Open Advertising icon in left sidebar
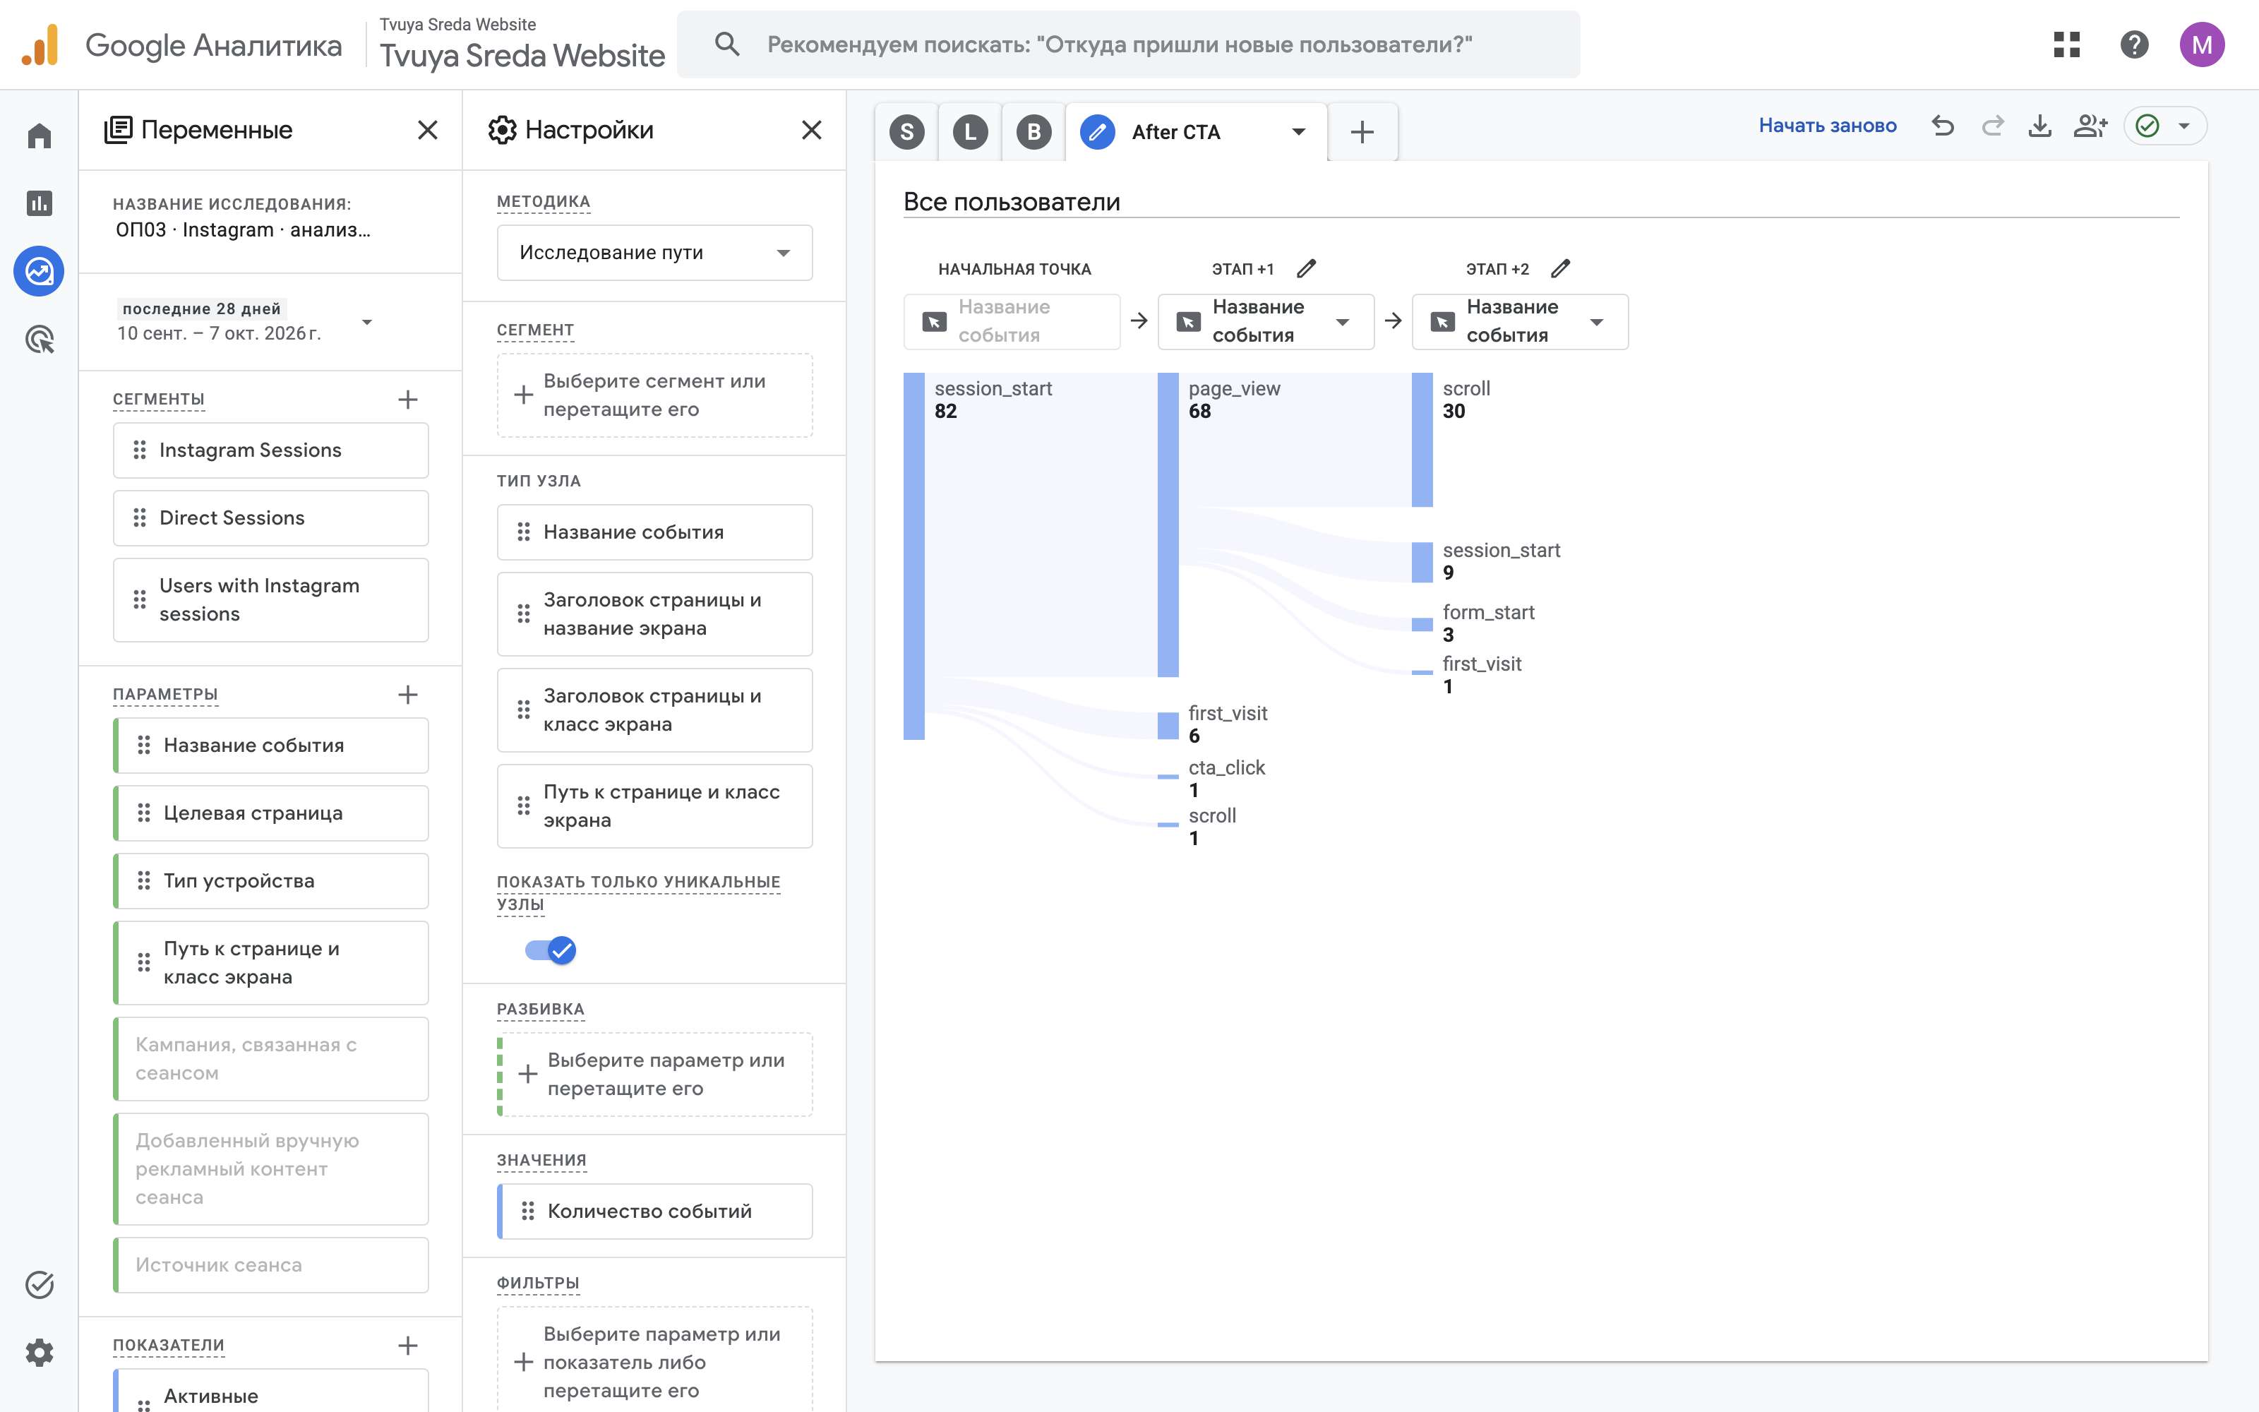 (x=40, y=339)
